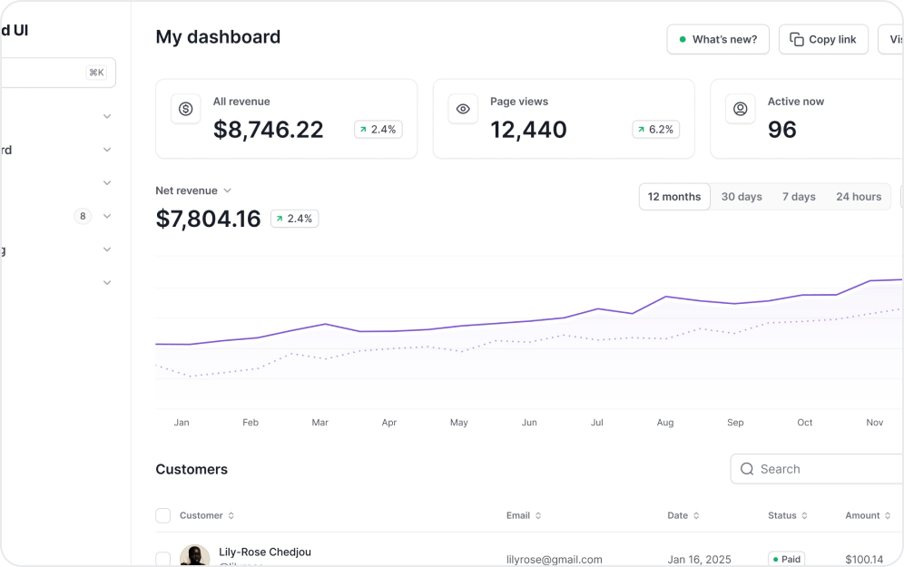Image resolution: width=904 pixels, height=567 pixels.
Task: Click the Apr label on chart axis
Action: (x=389, y=423)
